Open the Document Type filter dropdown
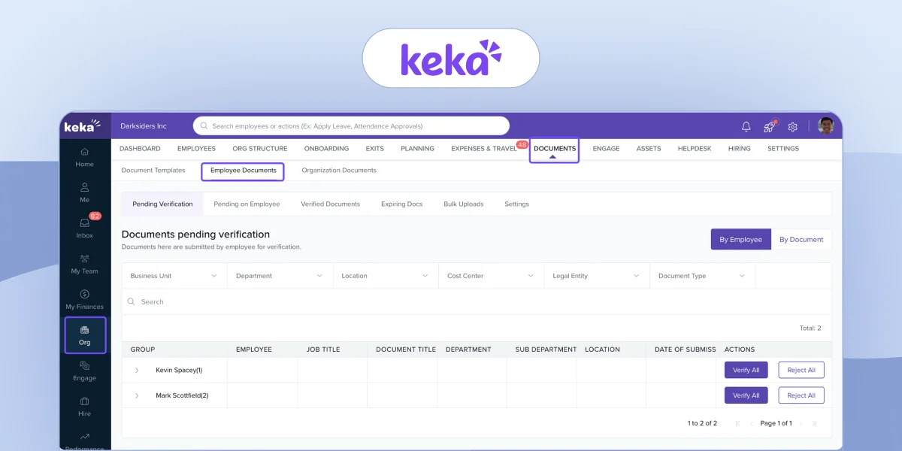The width and height of the screenshot is (902, 451). coord(702,276)
